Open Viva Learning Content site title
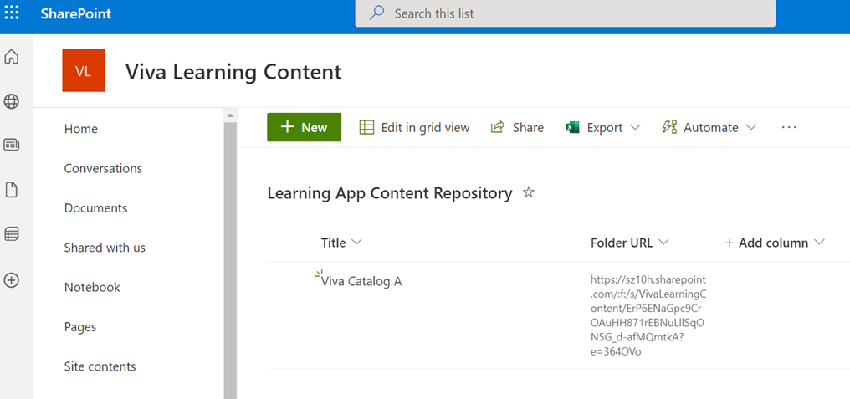This screenshot has height=399, width=850. [x=233, y=72]
